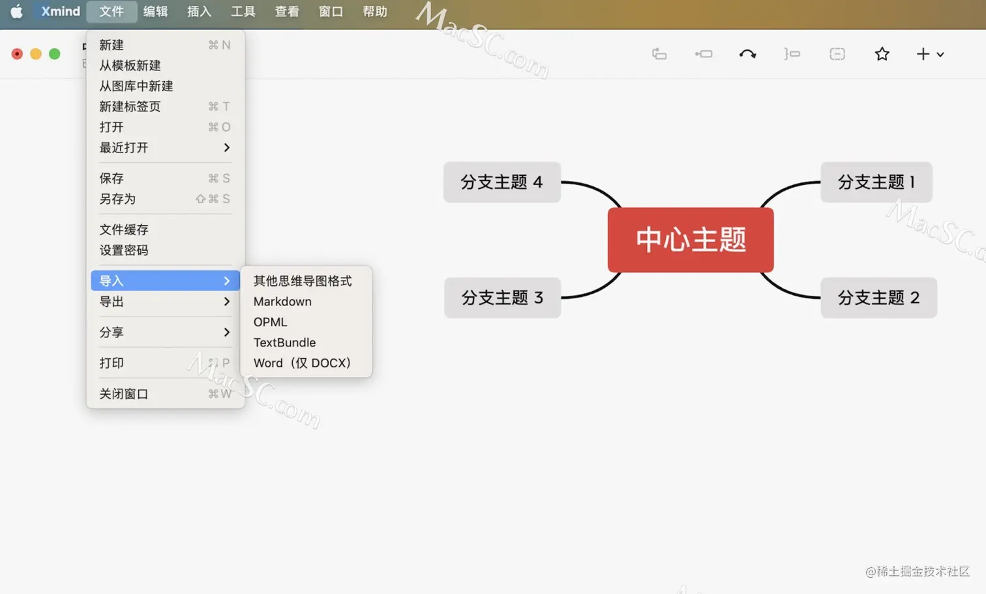
Task: Expand the 导出 submenu
Action: [165, 302]
